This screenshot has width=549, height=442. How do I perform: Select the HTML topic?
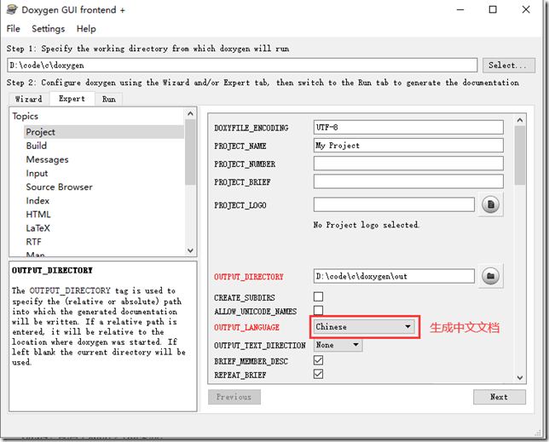(x=38, y=214)
